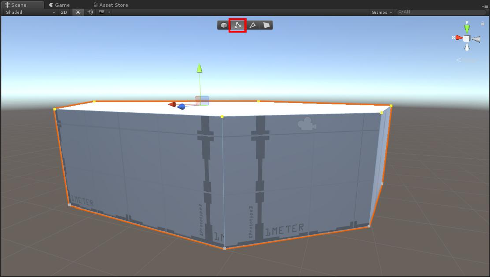The width and height of the screenshot is (490, 277).
Task: Select the top far-right yellow vertex
Action: tap(391, 106)
